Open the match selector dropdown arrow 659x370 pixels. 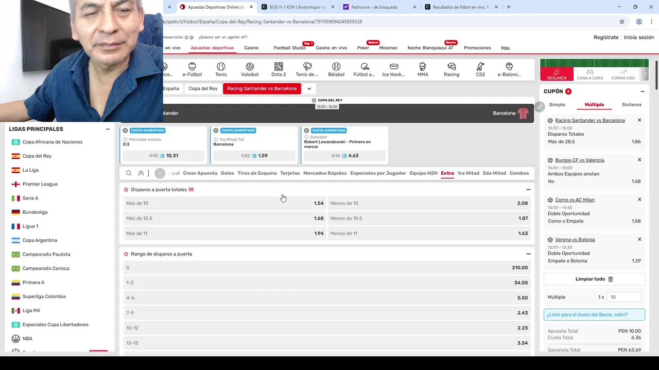coord(309,88)
